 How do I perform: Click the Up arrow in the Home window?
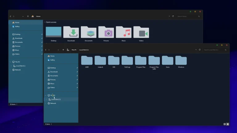[28, 16]
